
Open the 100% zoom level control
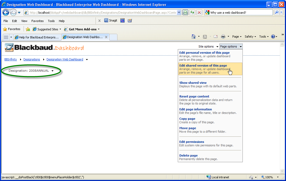[270, 177]
